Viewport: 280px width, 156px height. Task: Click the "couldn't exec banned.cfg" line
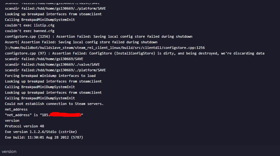[x=30, y=31]
